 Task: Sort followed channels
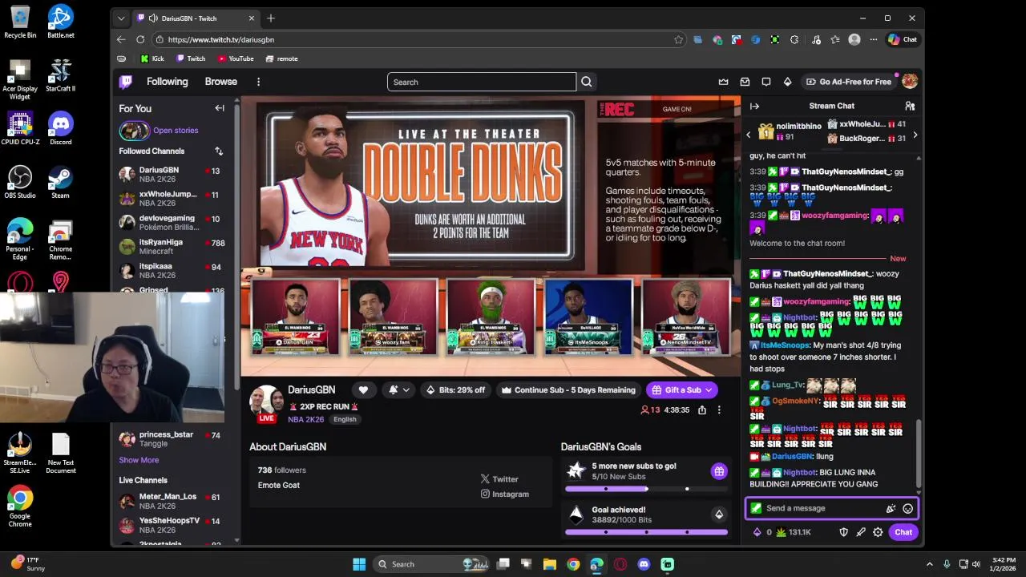(219, 151)
